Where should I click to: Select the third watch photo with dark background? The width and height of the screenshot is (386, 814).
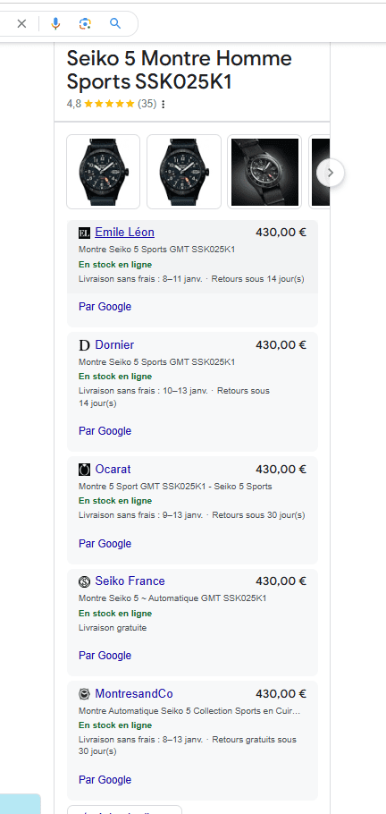pyautogui.click(x=264, y=172)
